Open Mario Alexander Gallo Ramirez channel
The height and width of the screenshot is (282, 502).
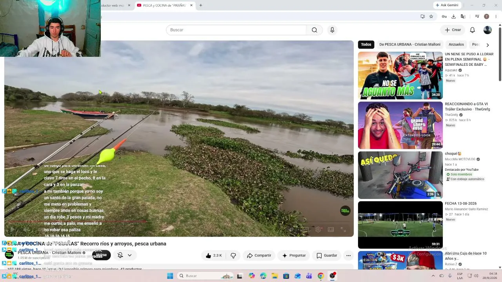(x=466, y=209)
